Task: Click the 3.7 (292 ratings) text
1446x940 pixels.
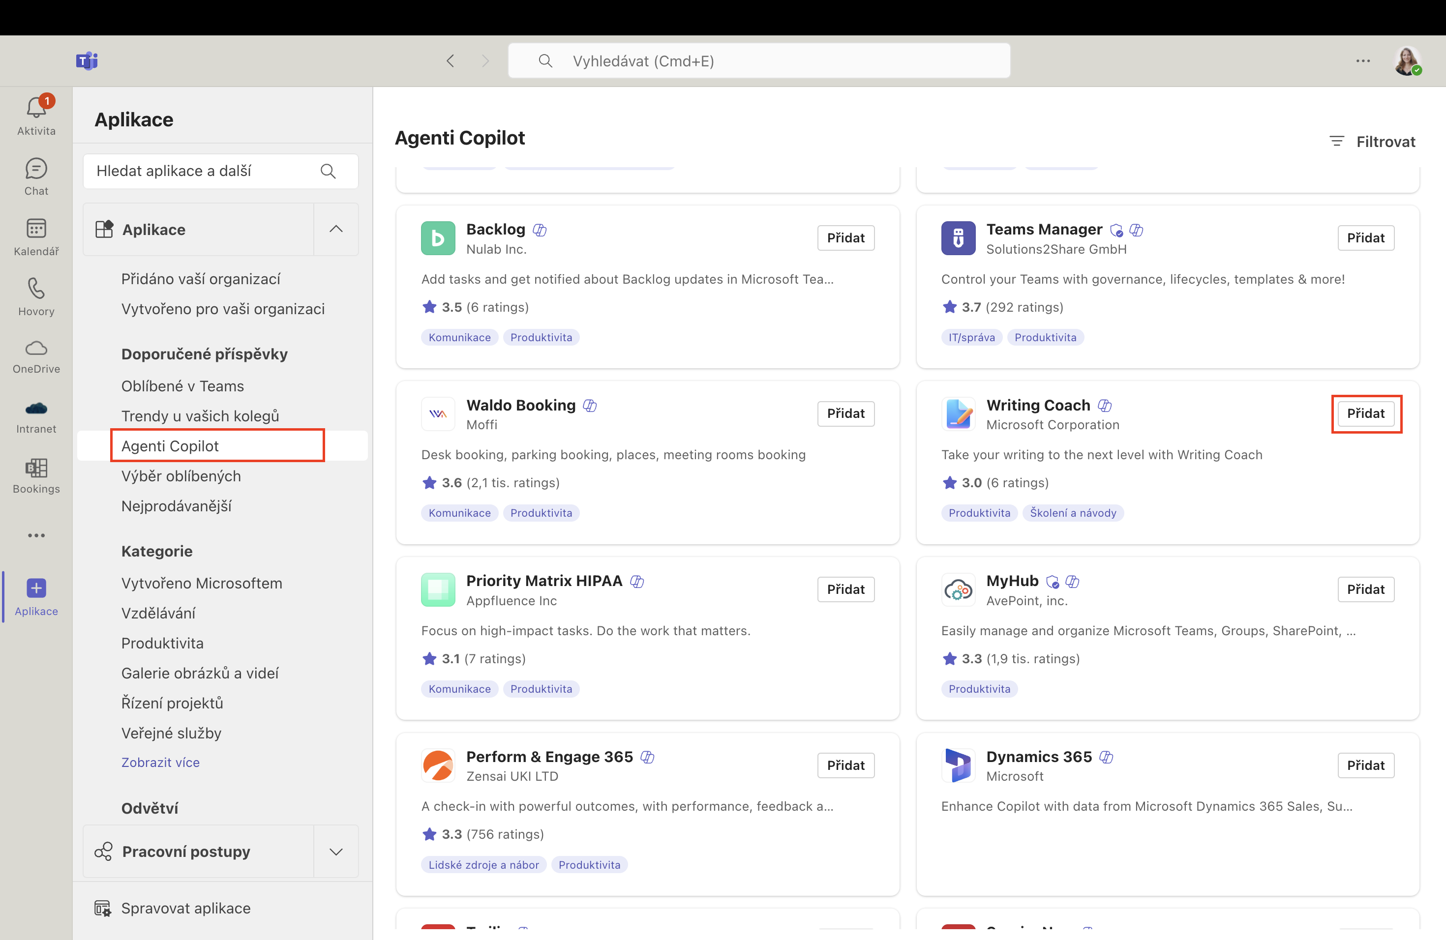Action: (1012, 307)
